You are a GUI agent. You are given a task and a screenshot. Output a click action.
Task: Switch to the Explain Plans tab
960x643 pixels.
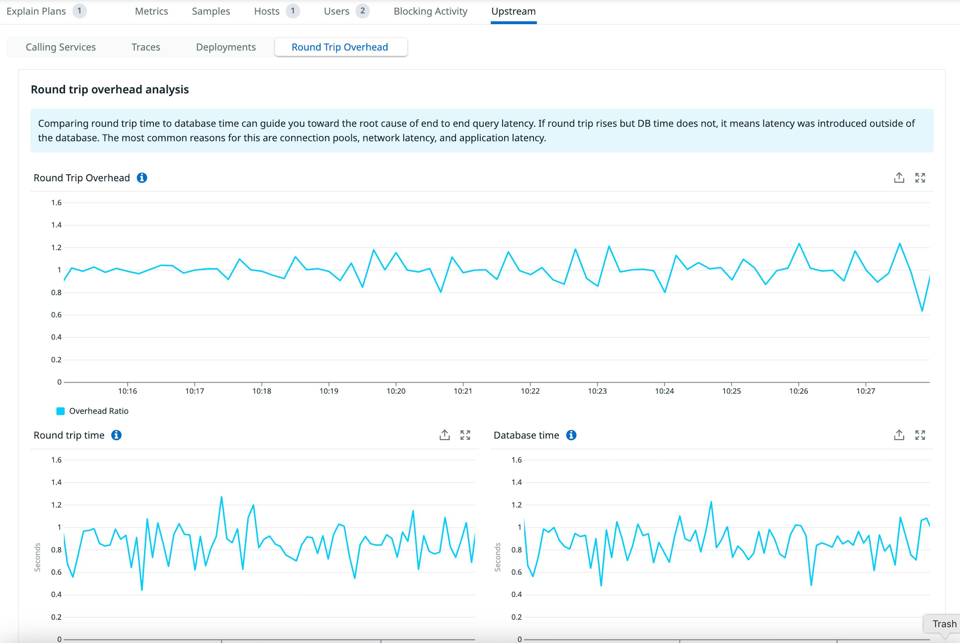pyautogui.click(x=36, y=11)
